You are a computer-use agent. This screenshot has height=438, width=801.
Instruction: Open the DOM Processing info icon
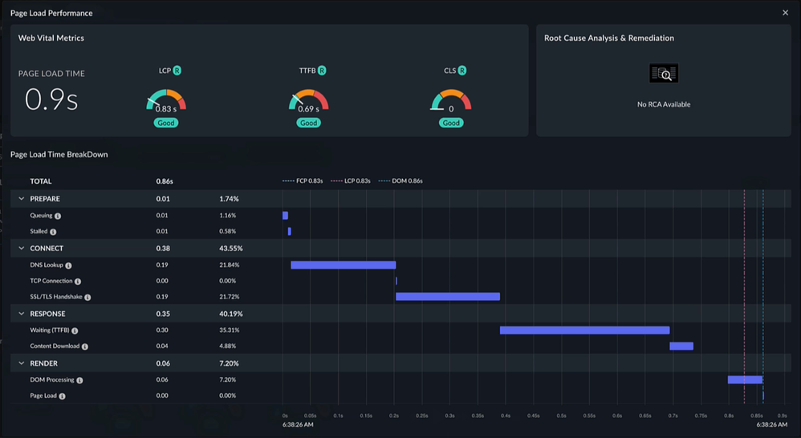(79, 380)
